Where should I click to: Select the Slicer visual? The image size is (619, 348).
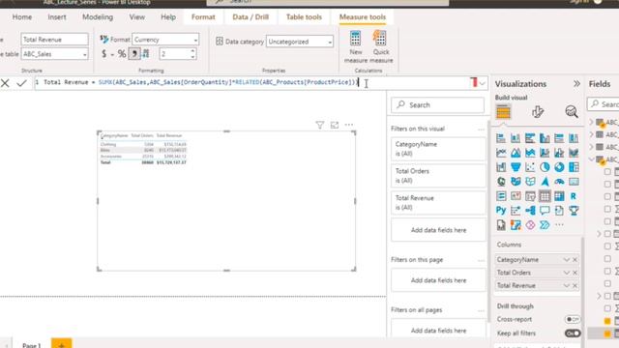(x=530, y=196)
